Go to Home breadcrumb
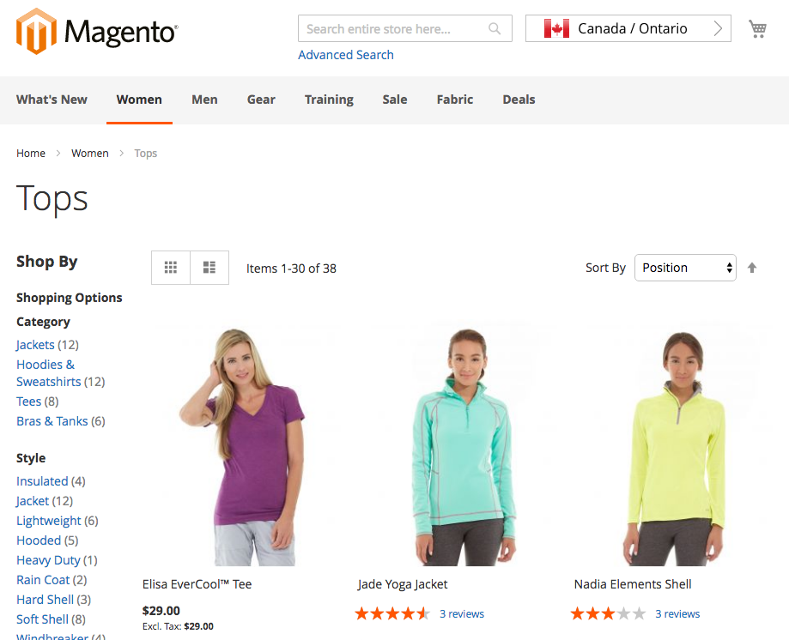 coord(31,154)
